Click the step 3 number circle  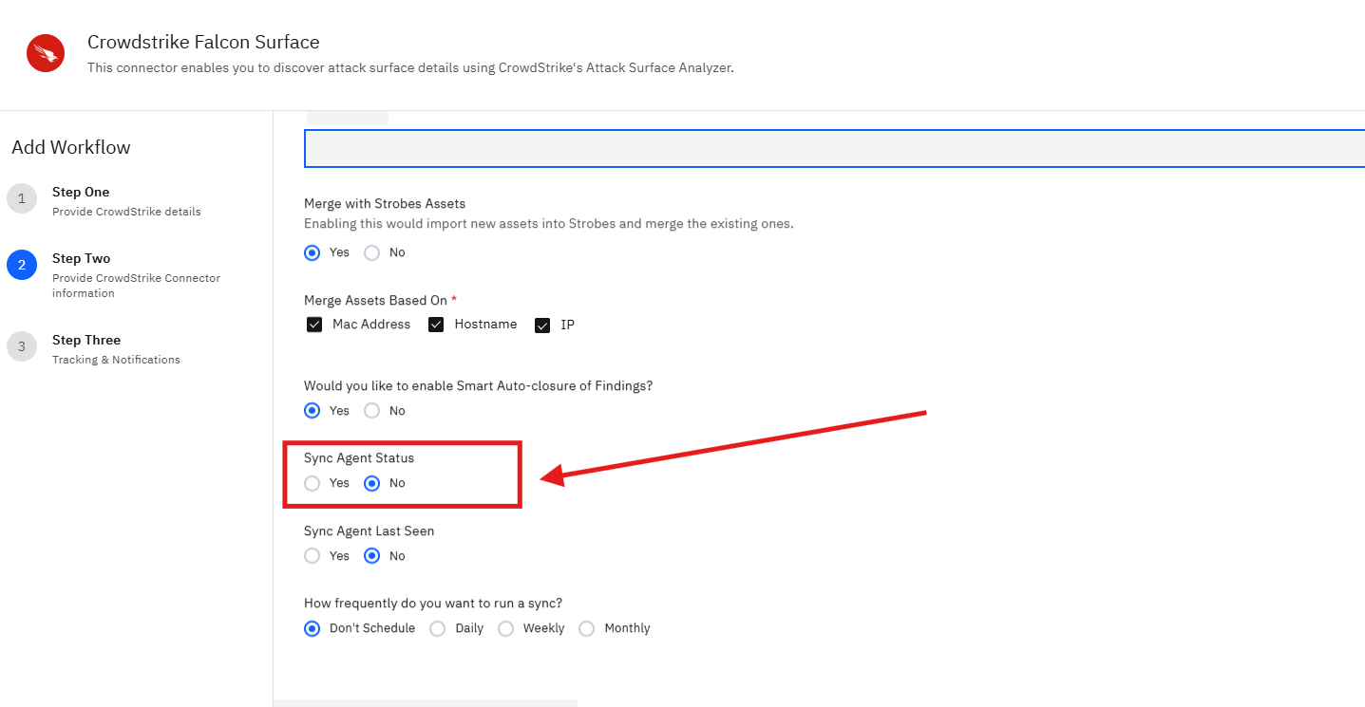(x=22, y=346)
